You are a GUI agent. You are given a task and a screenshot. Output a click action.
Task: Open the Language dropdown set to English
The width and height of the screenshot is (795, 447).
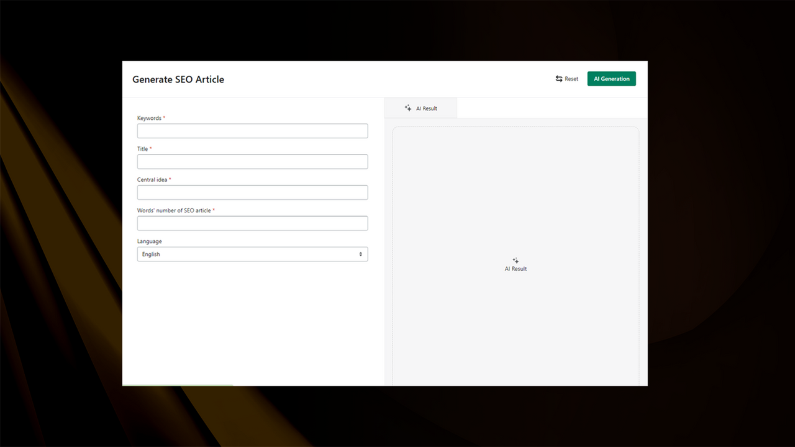[252, 254]
